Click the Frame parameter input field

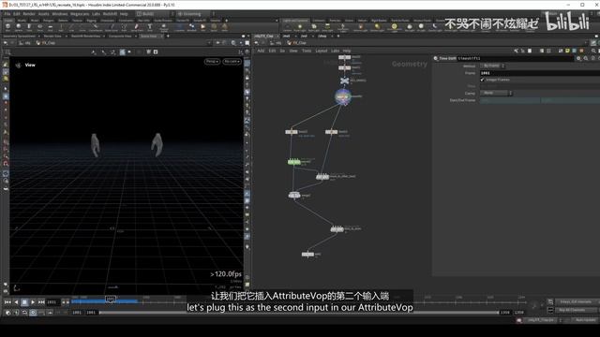click(540, 73)
